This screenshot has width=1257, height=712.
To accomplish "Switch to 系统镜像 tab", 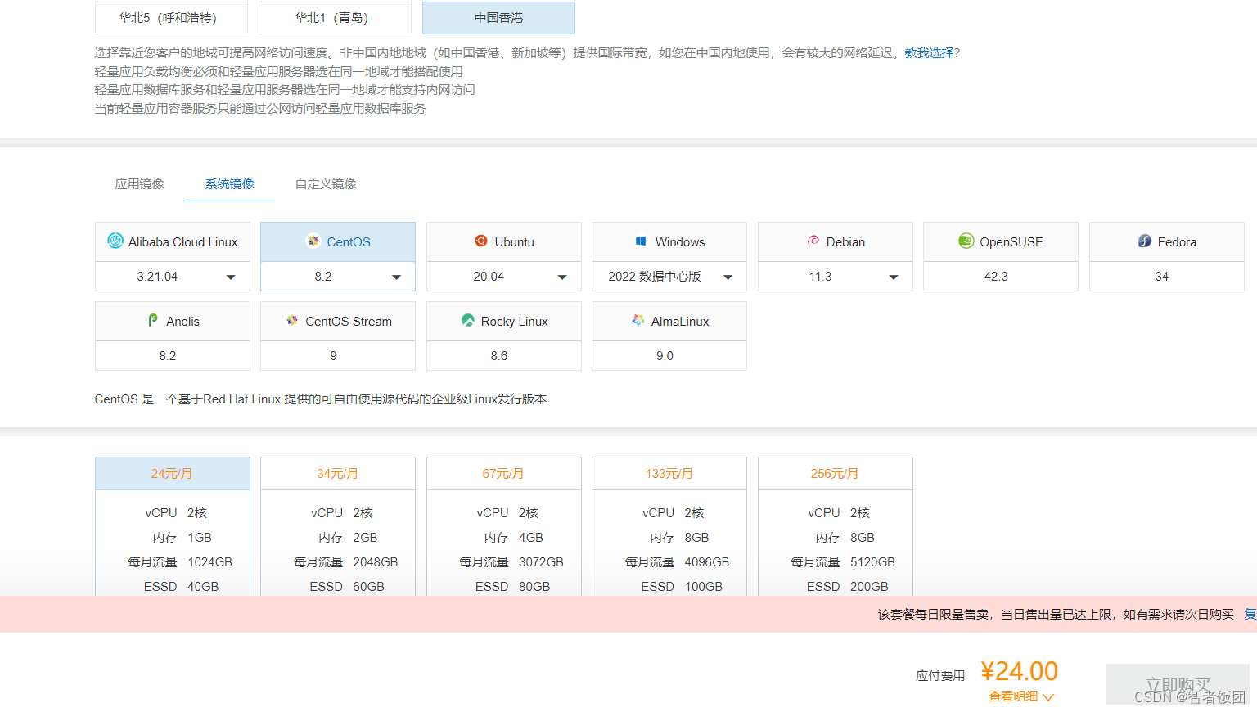I will coord(229,184).
